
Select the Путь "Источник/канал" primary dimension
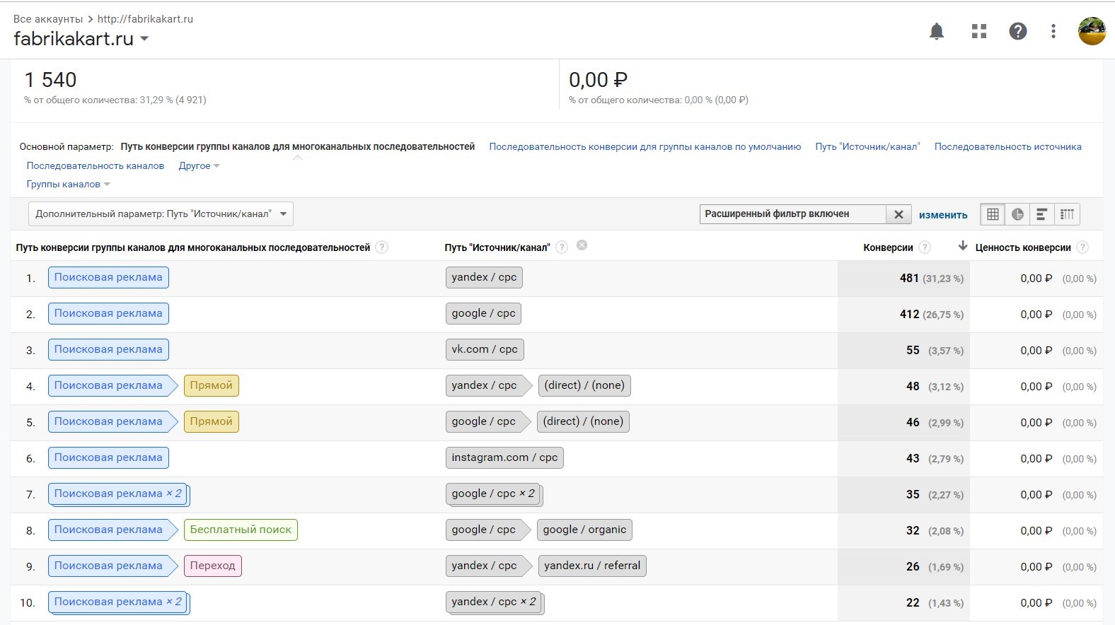[867, 146]
